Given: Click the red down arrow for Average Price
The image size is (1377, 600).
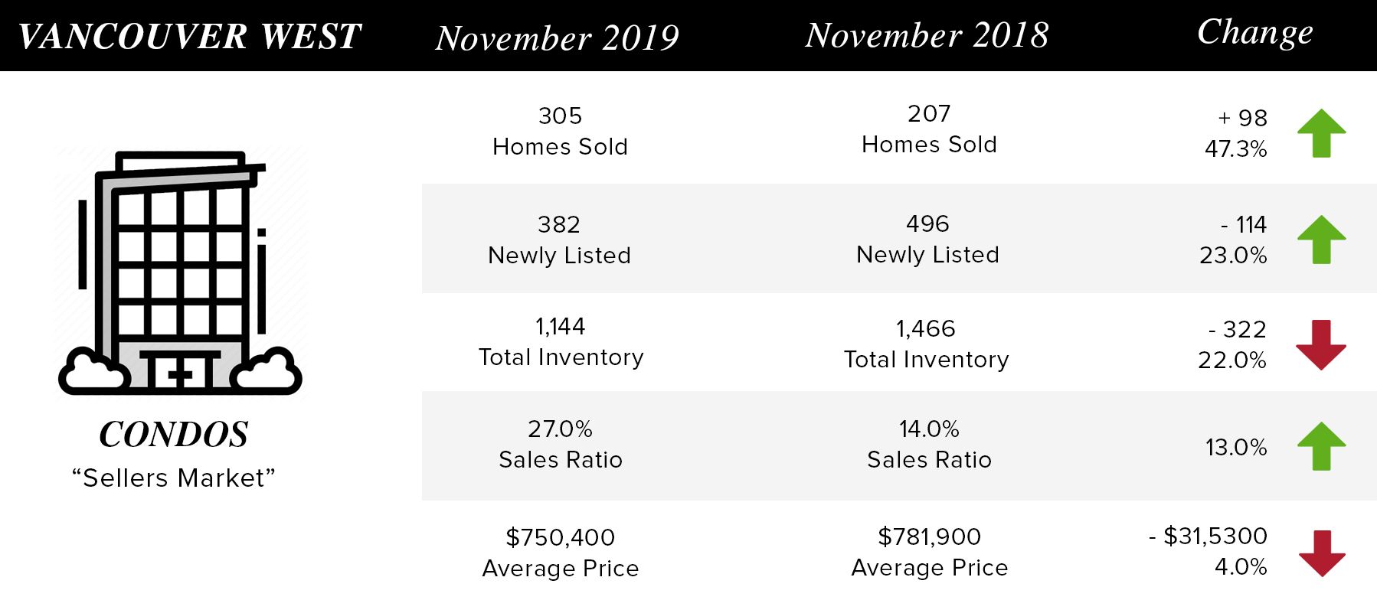Looking at the screenshot, I should pyautogui.click(x=1322, y=553).
